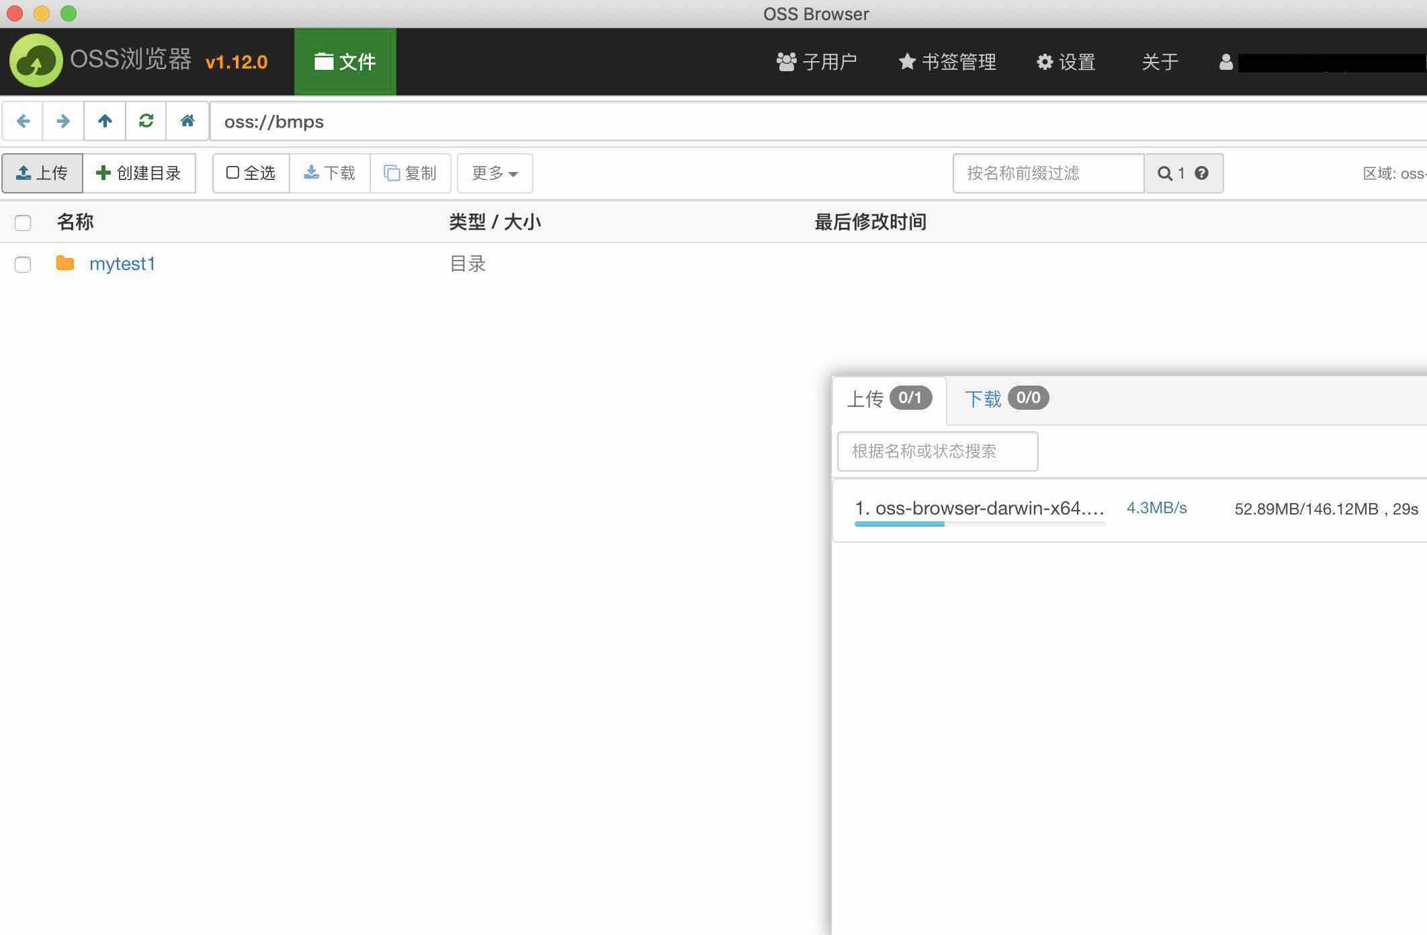Image resolution: width=1427 pixels, height=935 pixels.
Task: Refresh the current file listing
Action: tap(146, 121)
